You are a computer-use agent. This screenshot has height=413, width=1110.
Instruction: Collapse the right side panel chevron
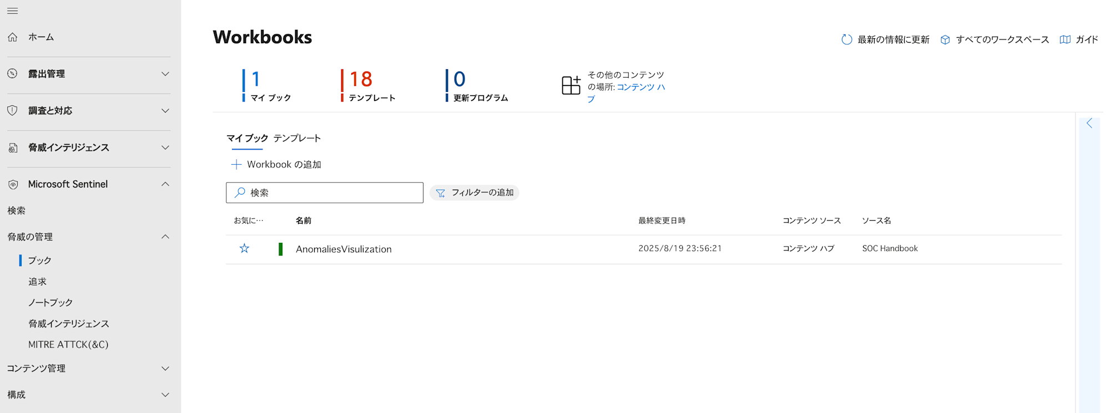pyautogui.click(x=1089, y=123)
